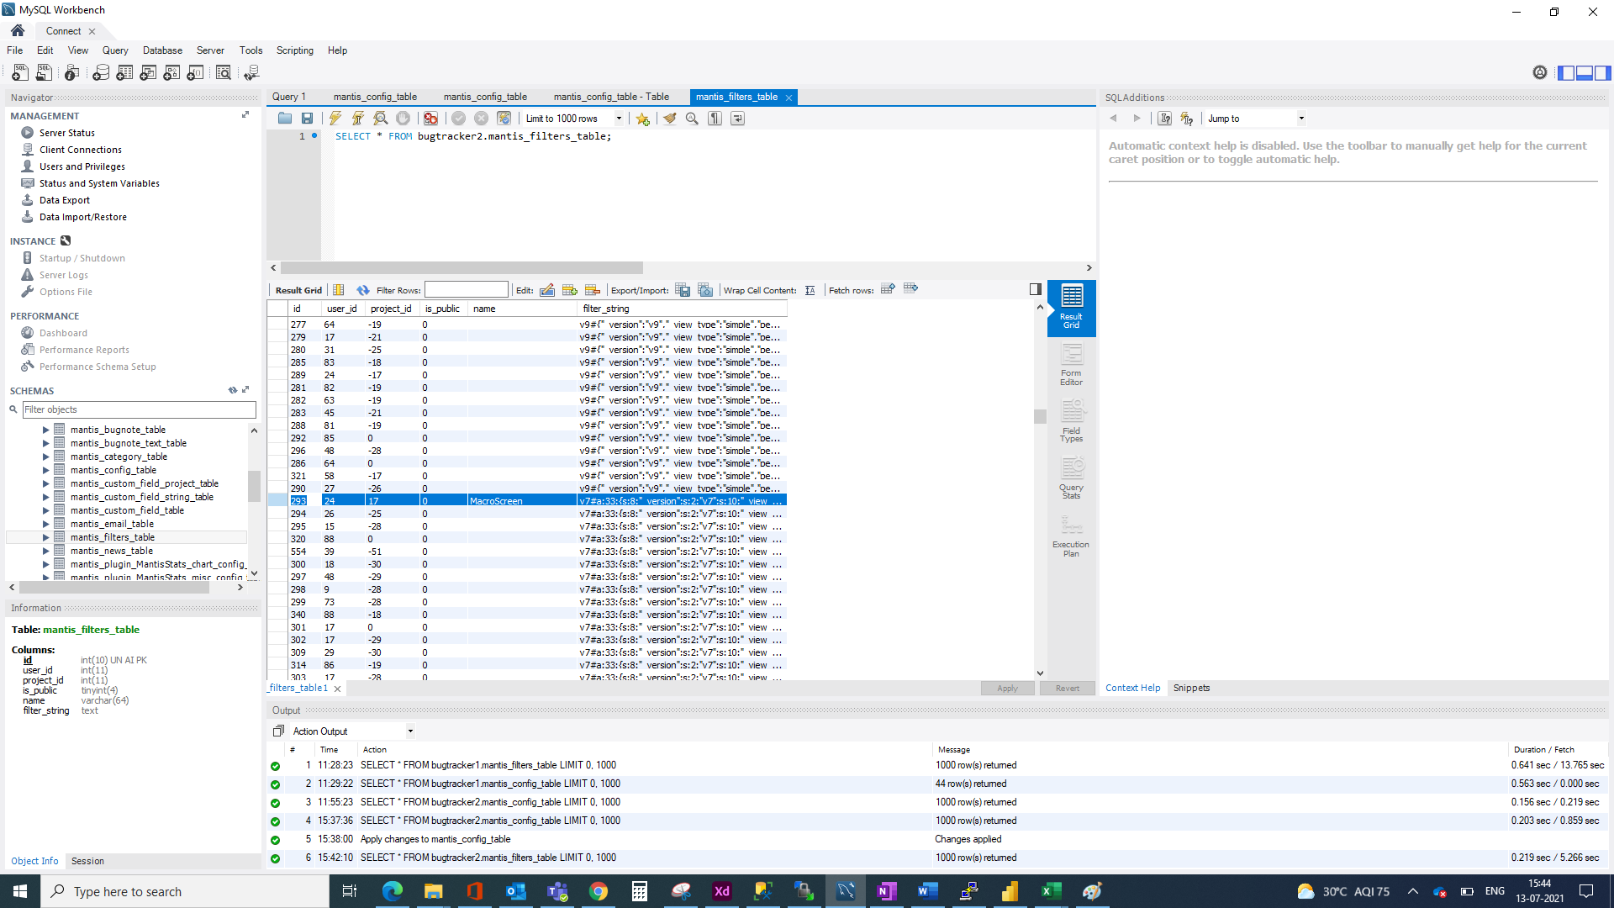Switch to the Query 1 tab
Screen dimensions: 1614x908
point(289,97)
